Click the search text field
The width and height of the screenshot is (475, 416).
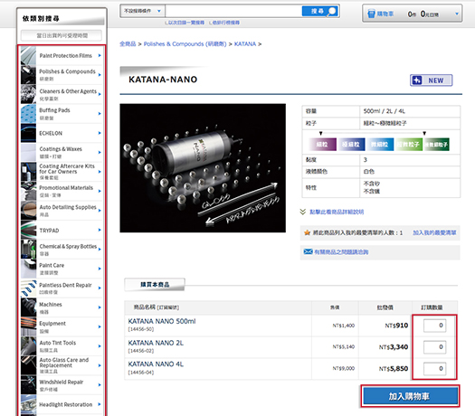[x=233, y=11]
